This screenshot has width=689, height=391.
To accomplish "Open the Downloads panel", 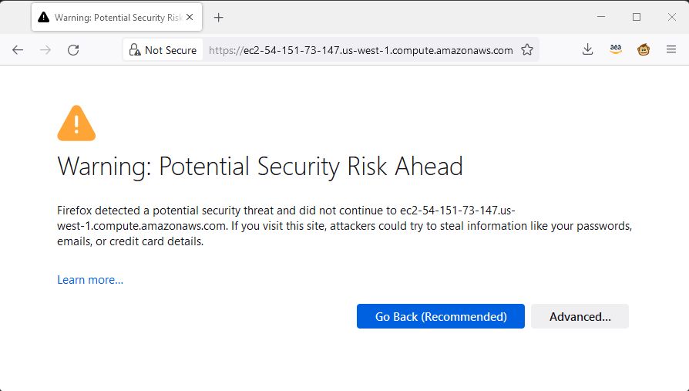I will point(587,49).
